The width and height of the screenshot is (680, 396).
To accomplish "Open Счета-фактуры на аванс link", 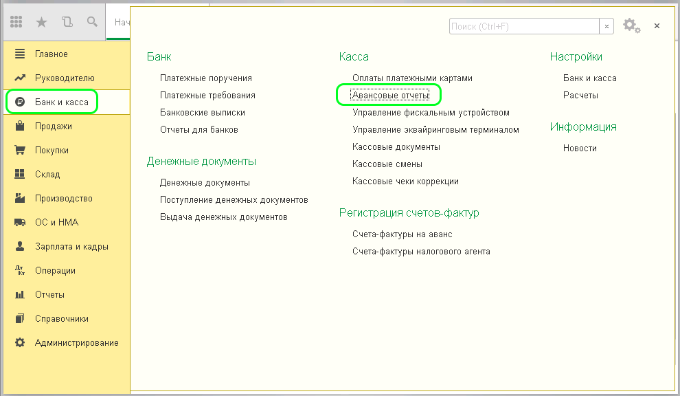I will coord(402,234).
